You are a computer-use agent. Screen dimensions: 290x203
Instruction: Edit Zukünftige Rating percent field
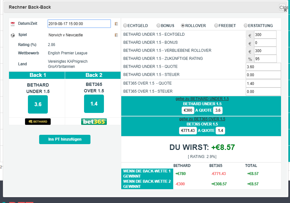(x=266, y=59)
